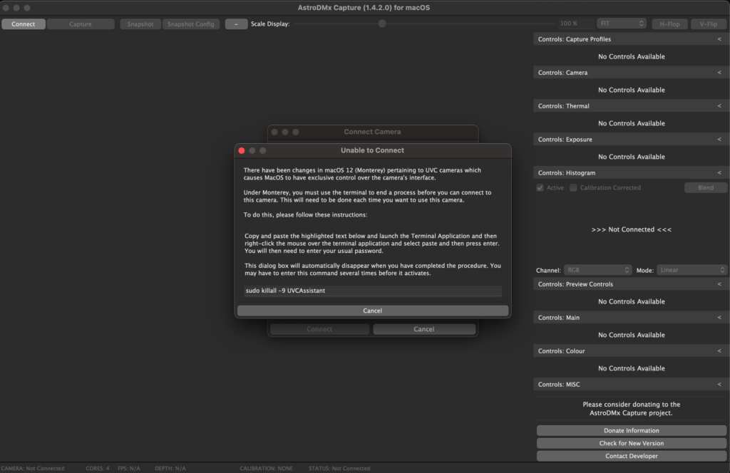Collapse the Controls: Camera section
This screenshot has height=473, width=730.
(x=719, y=73)
